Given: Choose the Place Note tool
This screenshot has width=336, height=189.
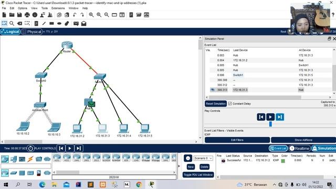Looking at the screenshot, I should pyautogui.click(x=36, y=23).
